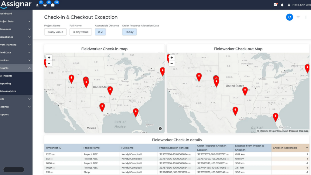Zoom out on the Check-out map

tap(172, 64)
